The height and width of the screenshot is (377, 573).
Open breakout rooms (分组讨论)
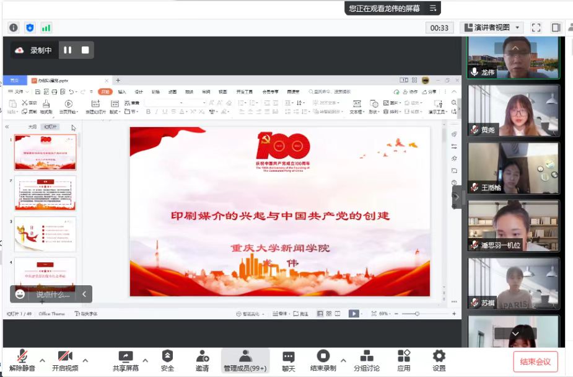pyautogui.click(x=367, y=357)
